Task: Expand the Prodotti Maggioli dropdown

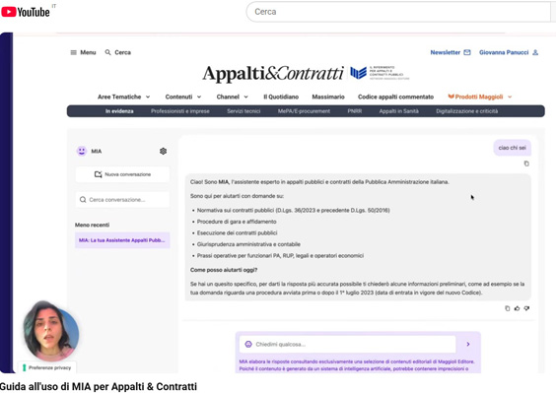Action: point(480,97)
